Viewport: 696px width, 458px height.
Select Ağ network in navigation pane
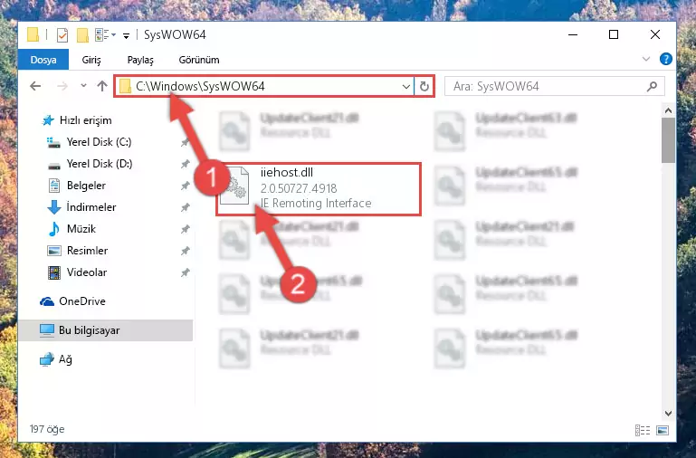56,359
